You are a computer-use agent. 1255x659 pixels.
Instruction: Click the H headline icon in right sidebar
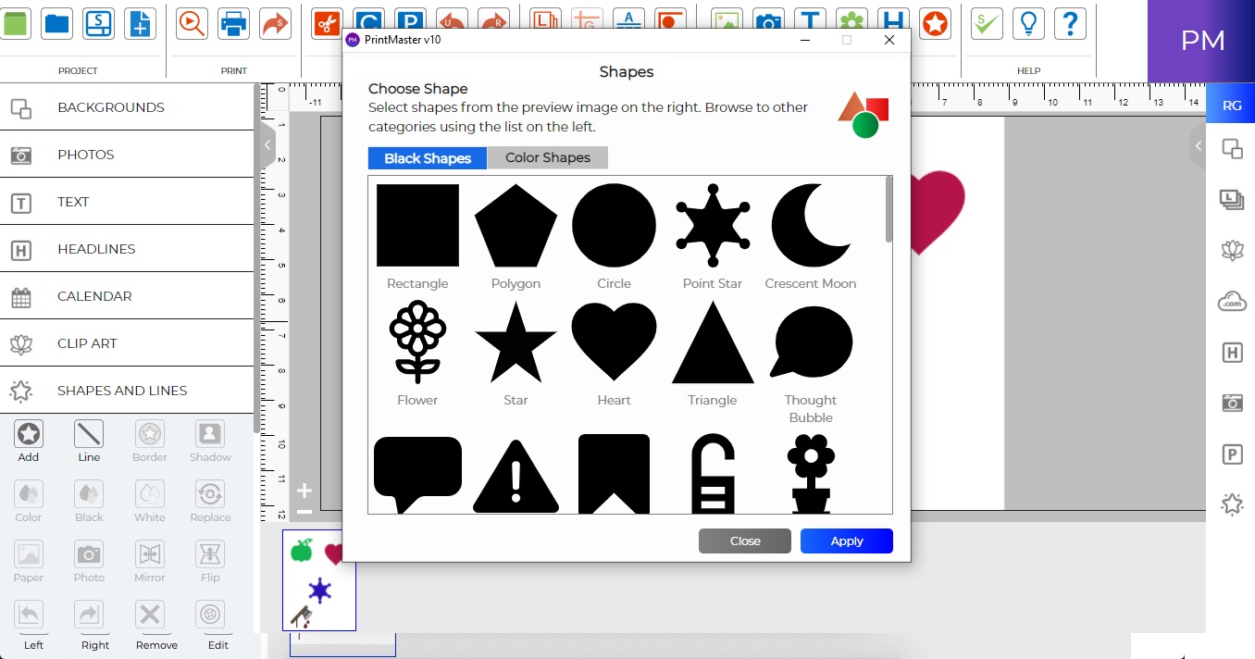1232,352
